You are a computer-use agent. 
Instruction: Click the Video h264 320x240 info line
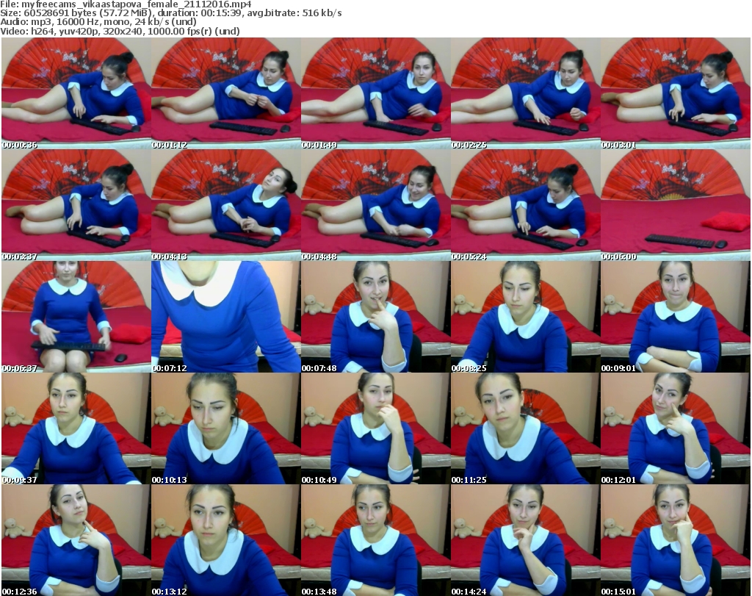[x=120, y=31]
